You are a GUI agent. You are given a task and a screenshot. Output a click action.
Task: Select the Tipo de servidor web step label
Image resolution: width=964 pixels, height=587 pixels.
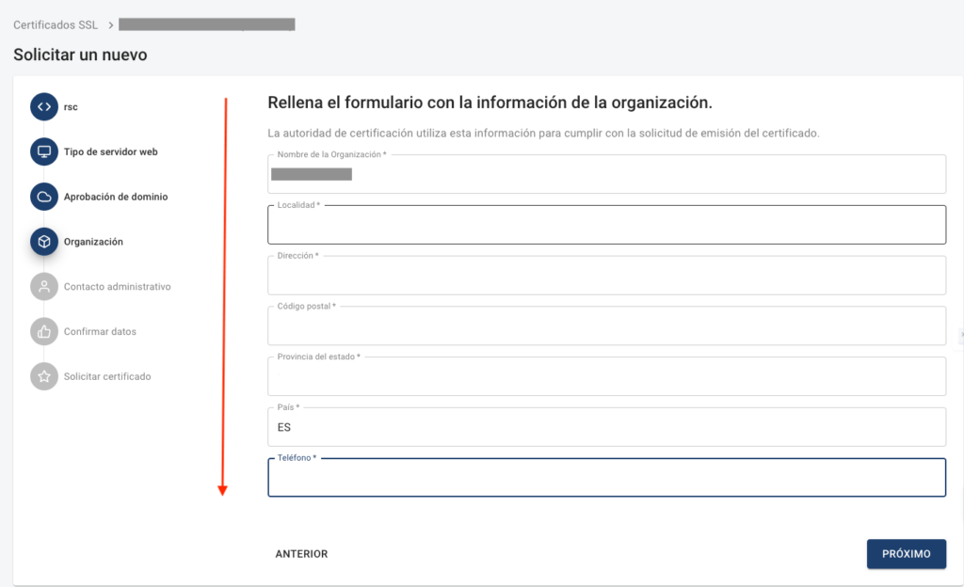click(111, 151)
